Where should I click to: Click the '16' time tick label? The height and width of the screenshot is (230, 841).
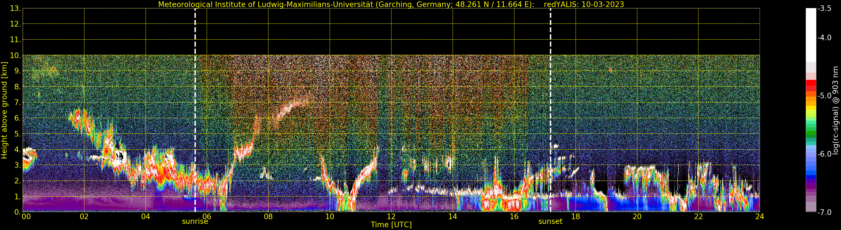[x=514, y=217]
